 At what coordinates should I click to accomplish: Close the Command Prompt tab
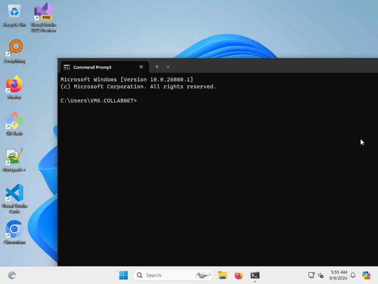(x=141, y=67)
